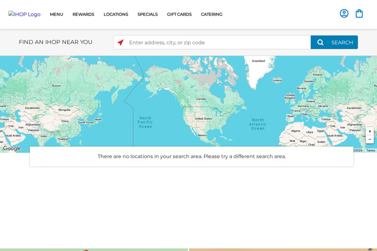Open the CATERING navigation item
The height and width of the screenshot is (251, 377).
pos(211,14)
